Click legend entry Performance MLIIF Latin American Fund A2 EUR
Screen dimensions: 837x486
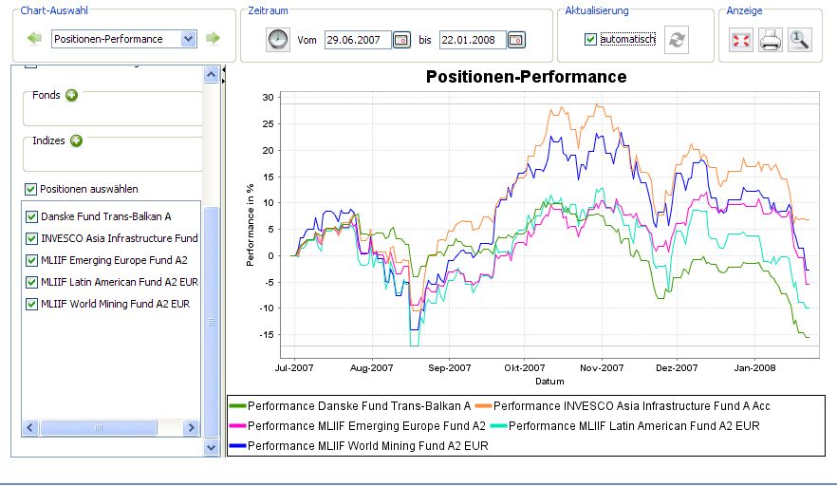click(x=625, y=425)
